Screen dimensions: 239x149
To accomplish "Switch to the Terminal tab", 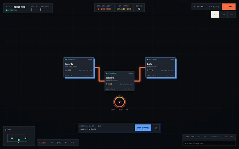I will tap(229, 137).
